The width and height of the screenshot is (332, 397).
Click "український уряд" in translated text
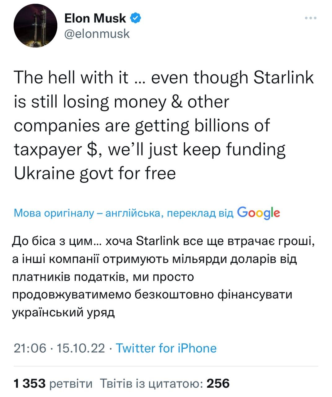pyautogui.click(x=63, y=312)
